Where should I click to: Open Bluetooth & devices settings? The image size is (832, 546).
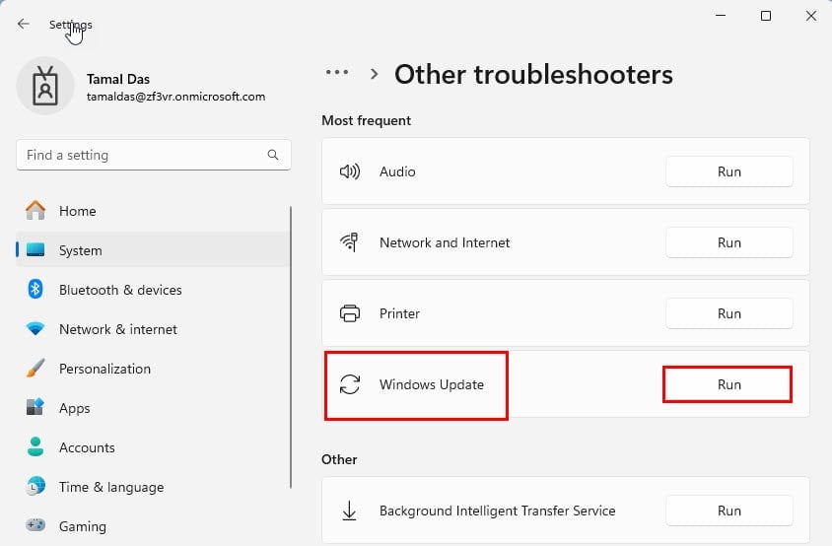(154, 290)
